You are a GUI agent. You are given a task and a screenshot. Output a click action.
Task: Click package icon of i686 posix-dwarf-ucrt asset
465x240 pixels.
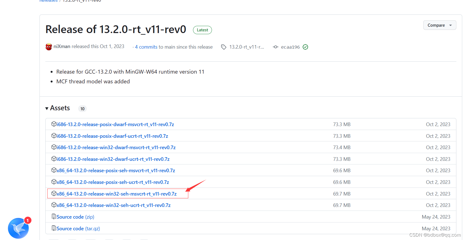point(54,136)
